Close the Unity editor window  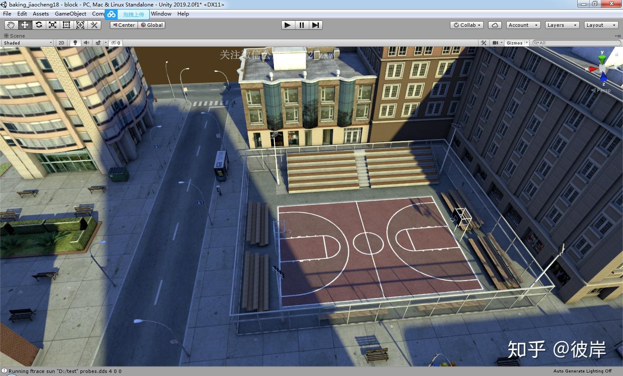(612, 4)
